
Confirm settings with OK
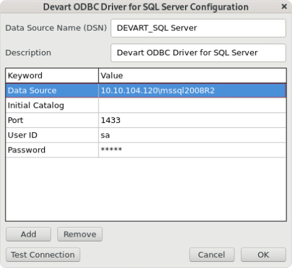click(x=263, y=254)
